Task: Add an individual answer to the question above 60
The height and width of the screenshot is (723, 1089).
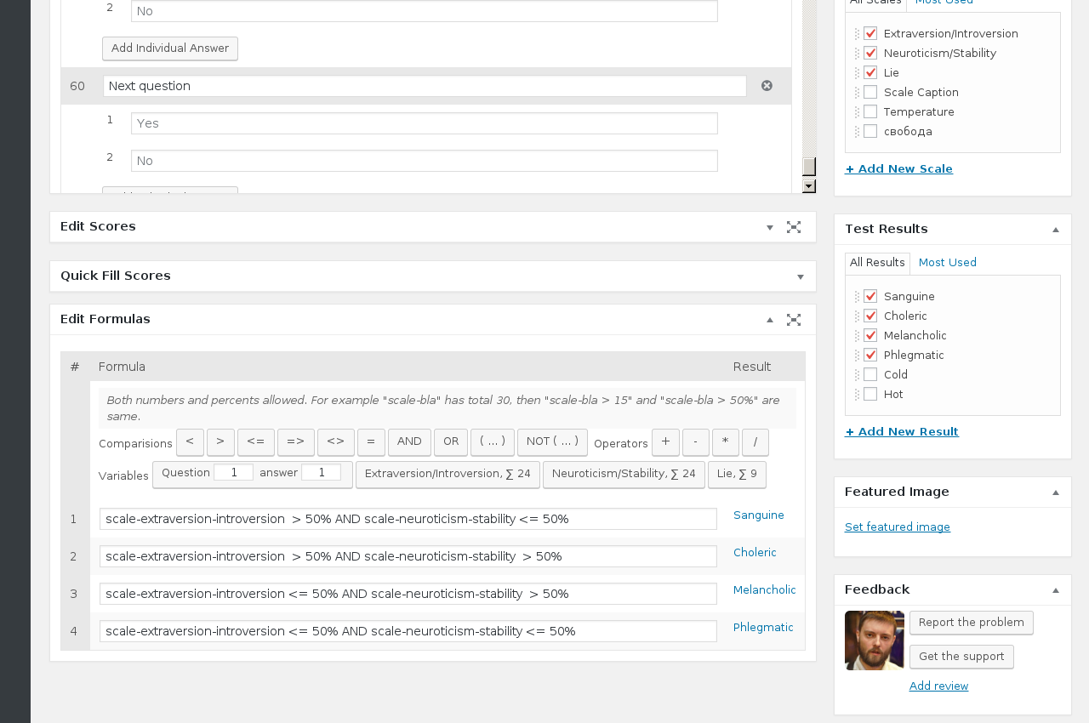Action: click(x=170, y=48)
